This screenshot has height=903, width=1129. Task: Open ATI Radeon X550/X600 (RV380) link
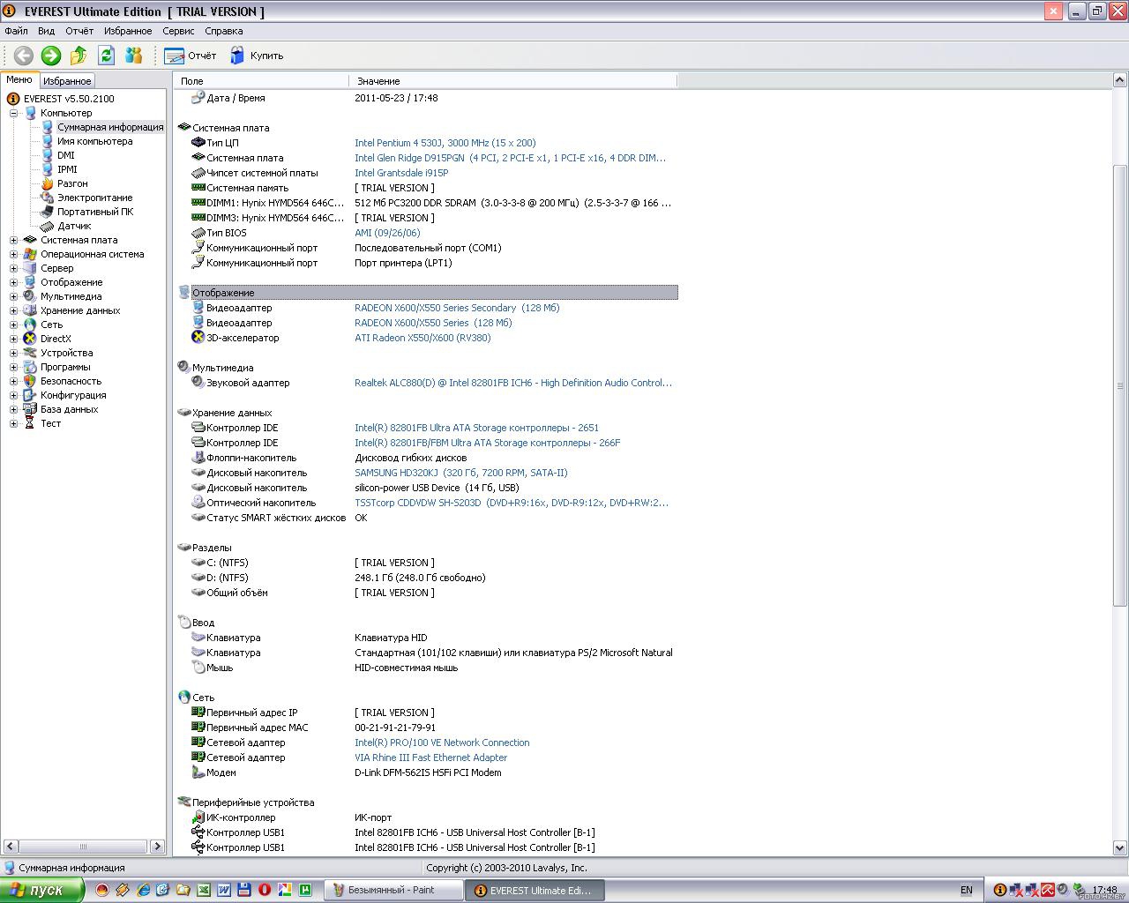point(422,338)
